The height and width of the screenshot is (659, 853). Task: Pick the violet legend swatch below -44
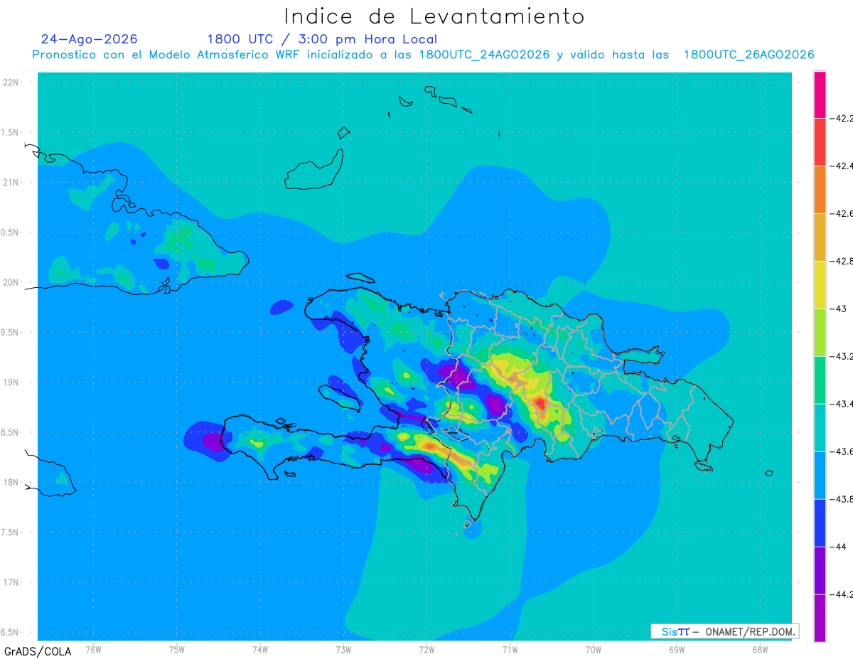coord(820,571)
